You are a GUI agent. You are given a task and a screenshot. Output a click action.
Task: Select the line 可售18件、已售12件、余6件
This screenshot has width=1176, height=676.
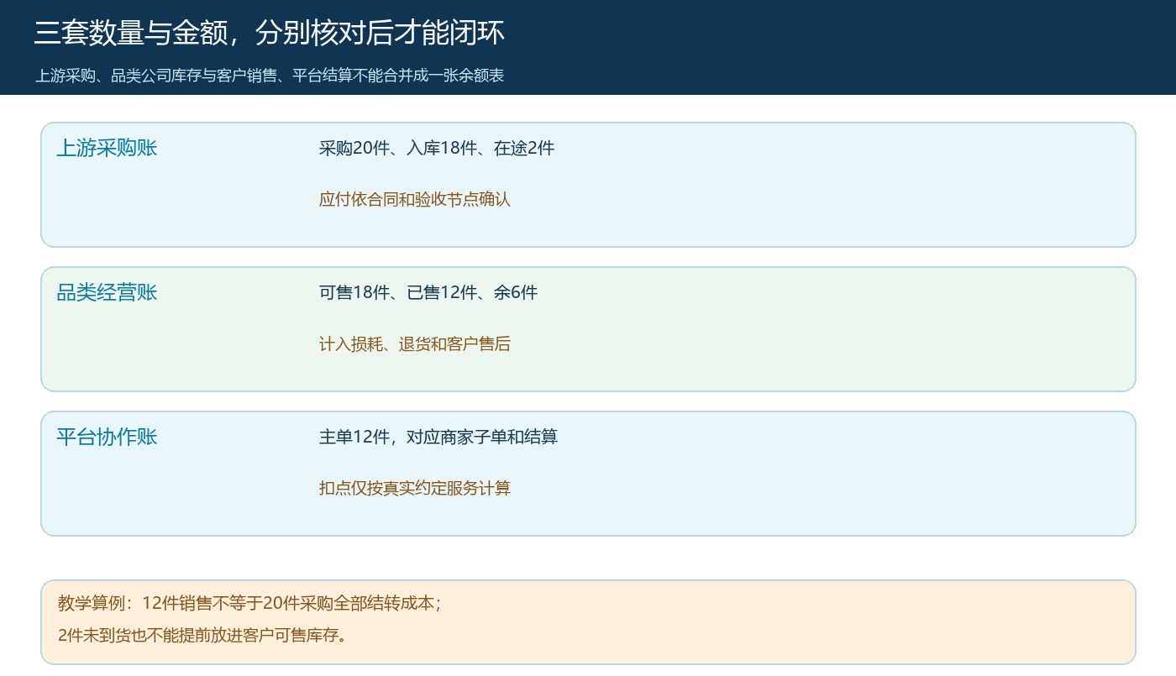(x=428, y=293)
